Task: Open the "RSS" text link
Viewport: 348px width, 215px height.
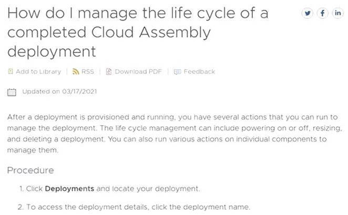Action: [x=87, y=72]
